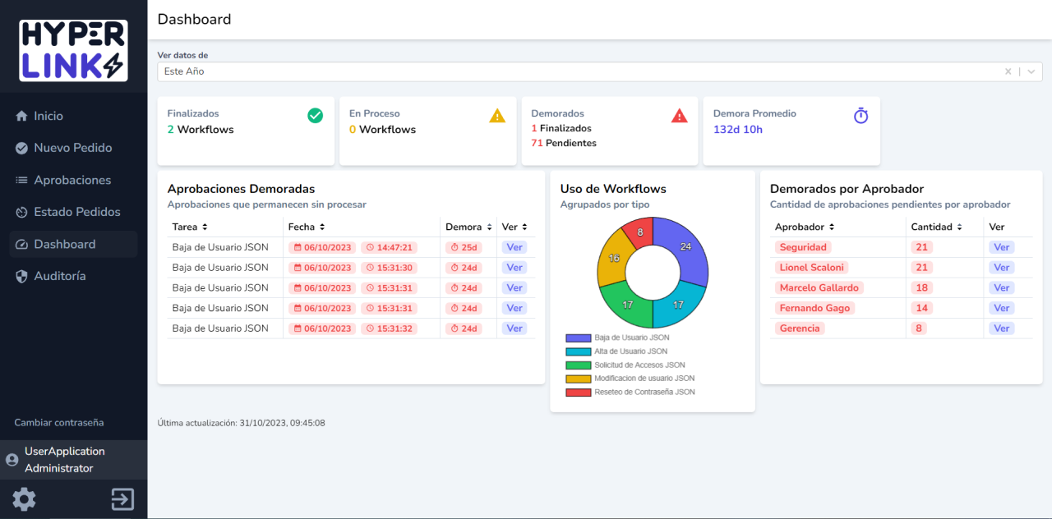
Task: Click the stopwatch icon on Demora Promedio card
Action: [x=861, y=116]
